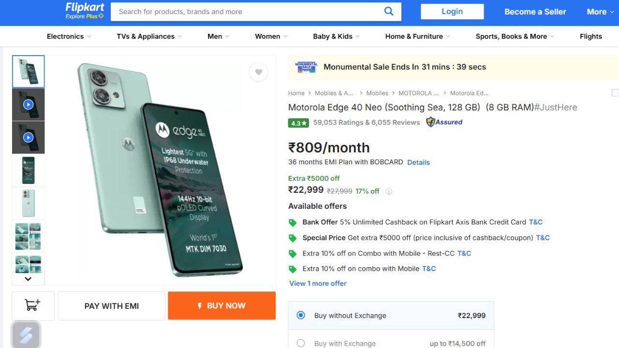Screen dimensions: 619x348
Task: Click the Explore Plus label under the logo
Action: click(85, 16)
